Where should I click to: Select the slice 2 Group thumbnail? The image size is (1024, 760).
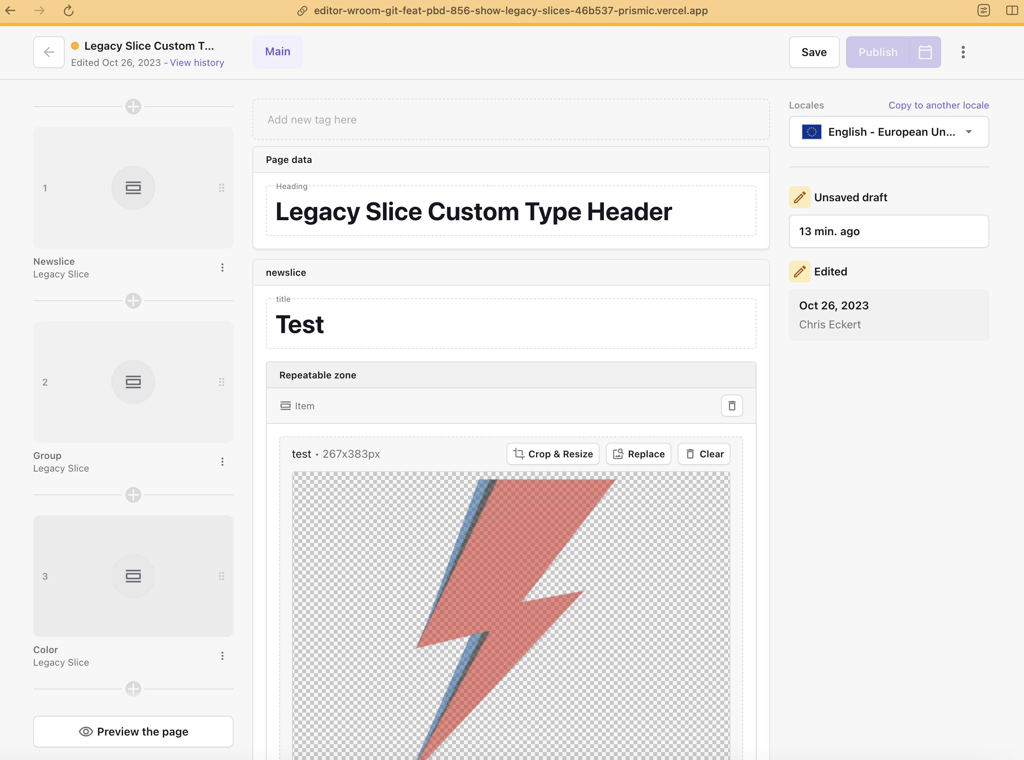[133, 382]
